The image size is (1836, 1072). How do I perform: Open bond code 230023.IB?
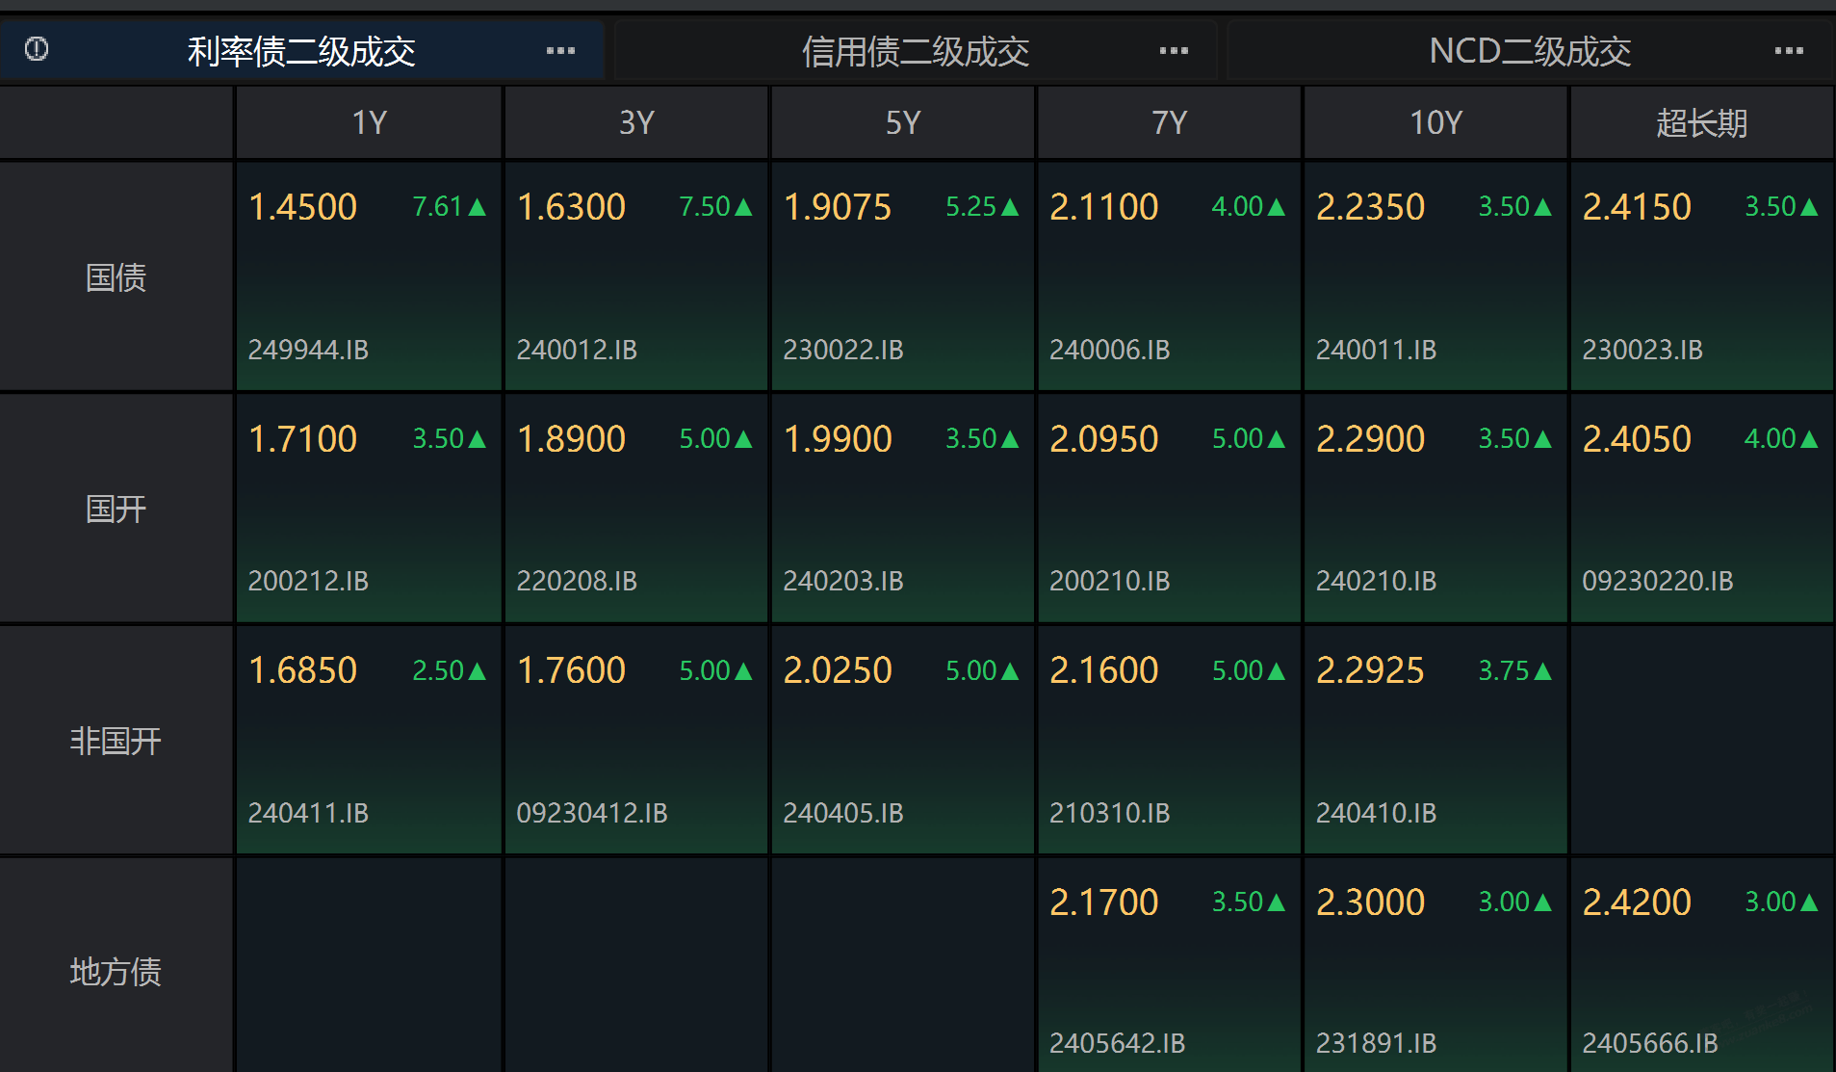(x=1642, y=350)
